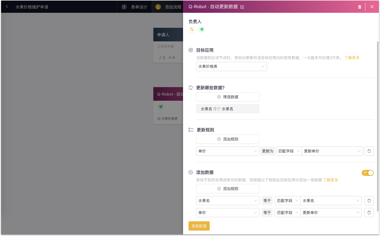This screenshot has height=236, width=380.
Task: Open the 单价 target field dropdown in 添加数据
Action: pos(228,213)
